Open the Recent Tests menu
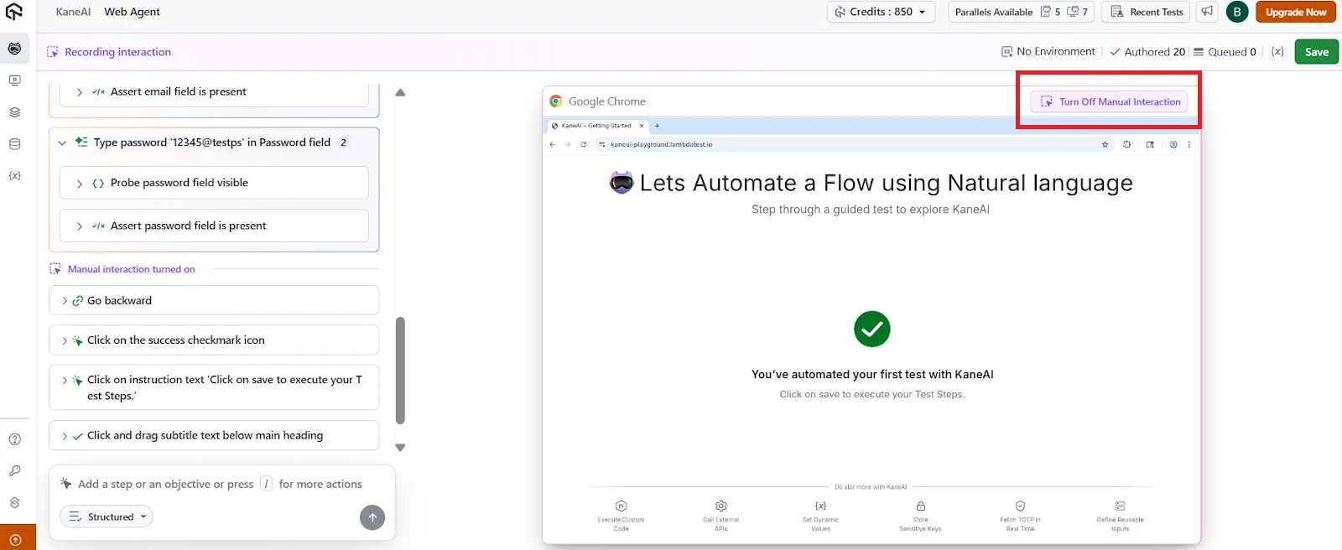 click(x=1146, y=12)
